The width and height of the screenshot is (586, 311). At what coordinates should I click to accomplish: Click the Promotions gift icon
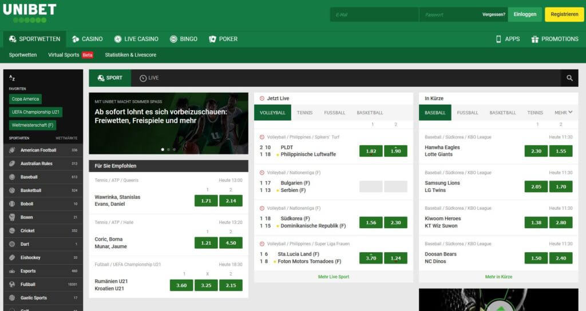[x=535, y=39]
